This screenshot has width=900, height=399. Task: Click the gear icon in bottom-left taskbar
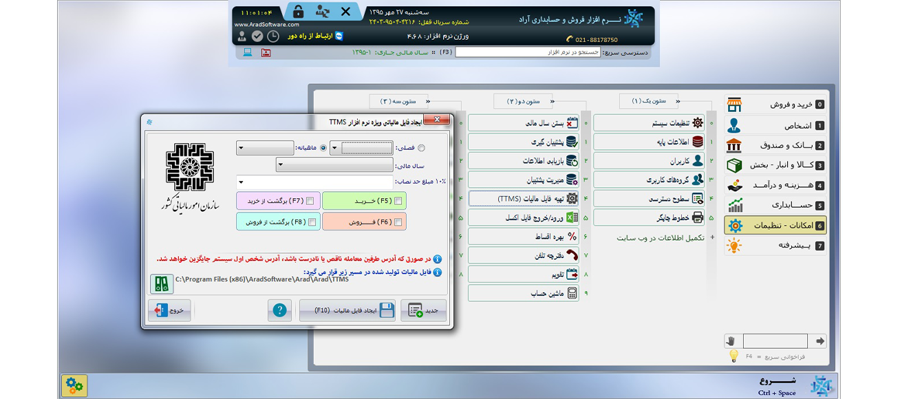[74, 386]
